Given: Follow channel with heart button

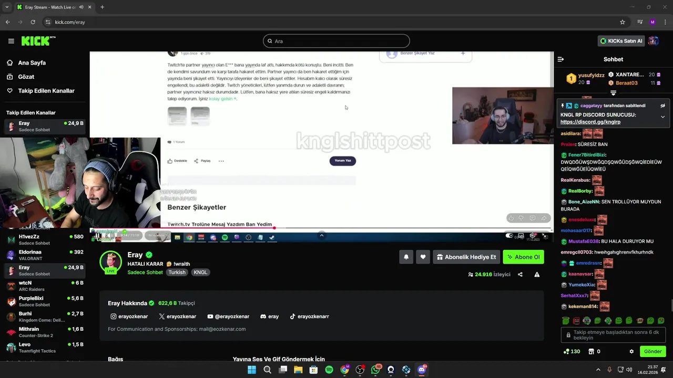Looking at the screenshot, I should coord(423,257).
